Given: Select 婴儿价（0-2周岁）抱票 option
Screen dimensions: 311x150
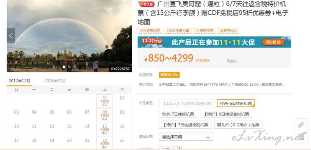Looking at the screenshot, I should (x=238, y=125).
